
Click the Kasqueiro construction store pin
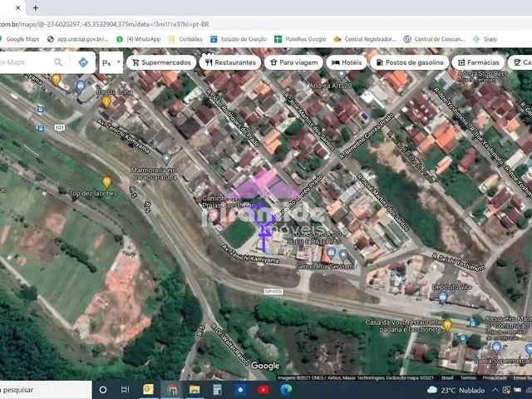pyautogui.click(x=496, y=347)
